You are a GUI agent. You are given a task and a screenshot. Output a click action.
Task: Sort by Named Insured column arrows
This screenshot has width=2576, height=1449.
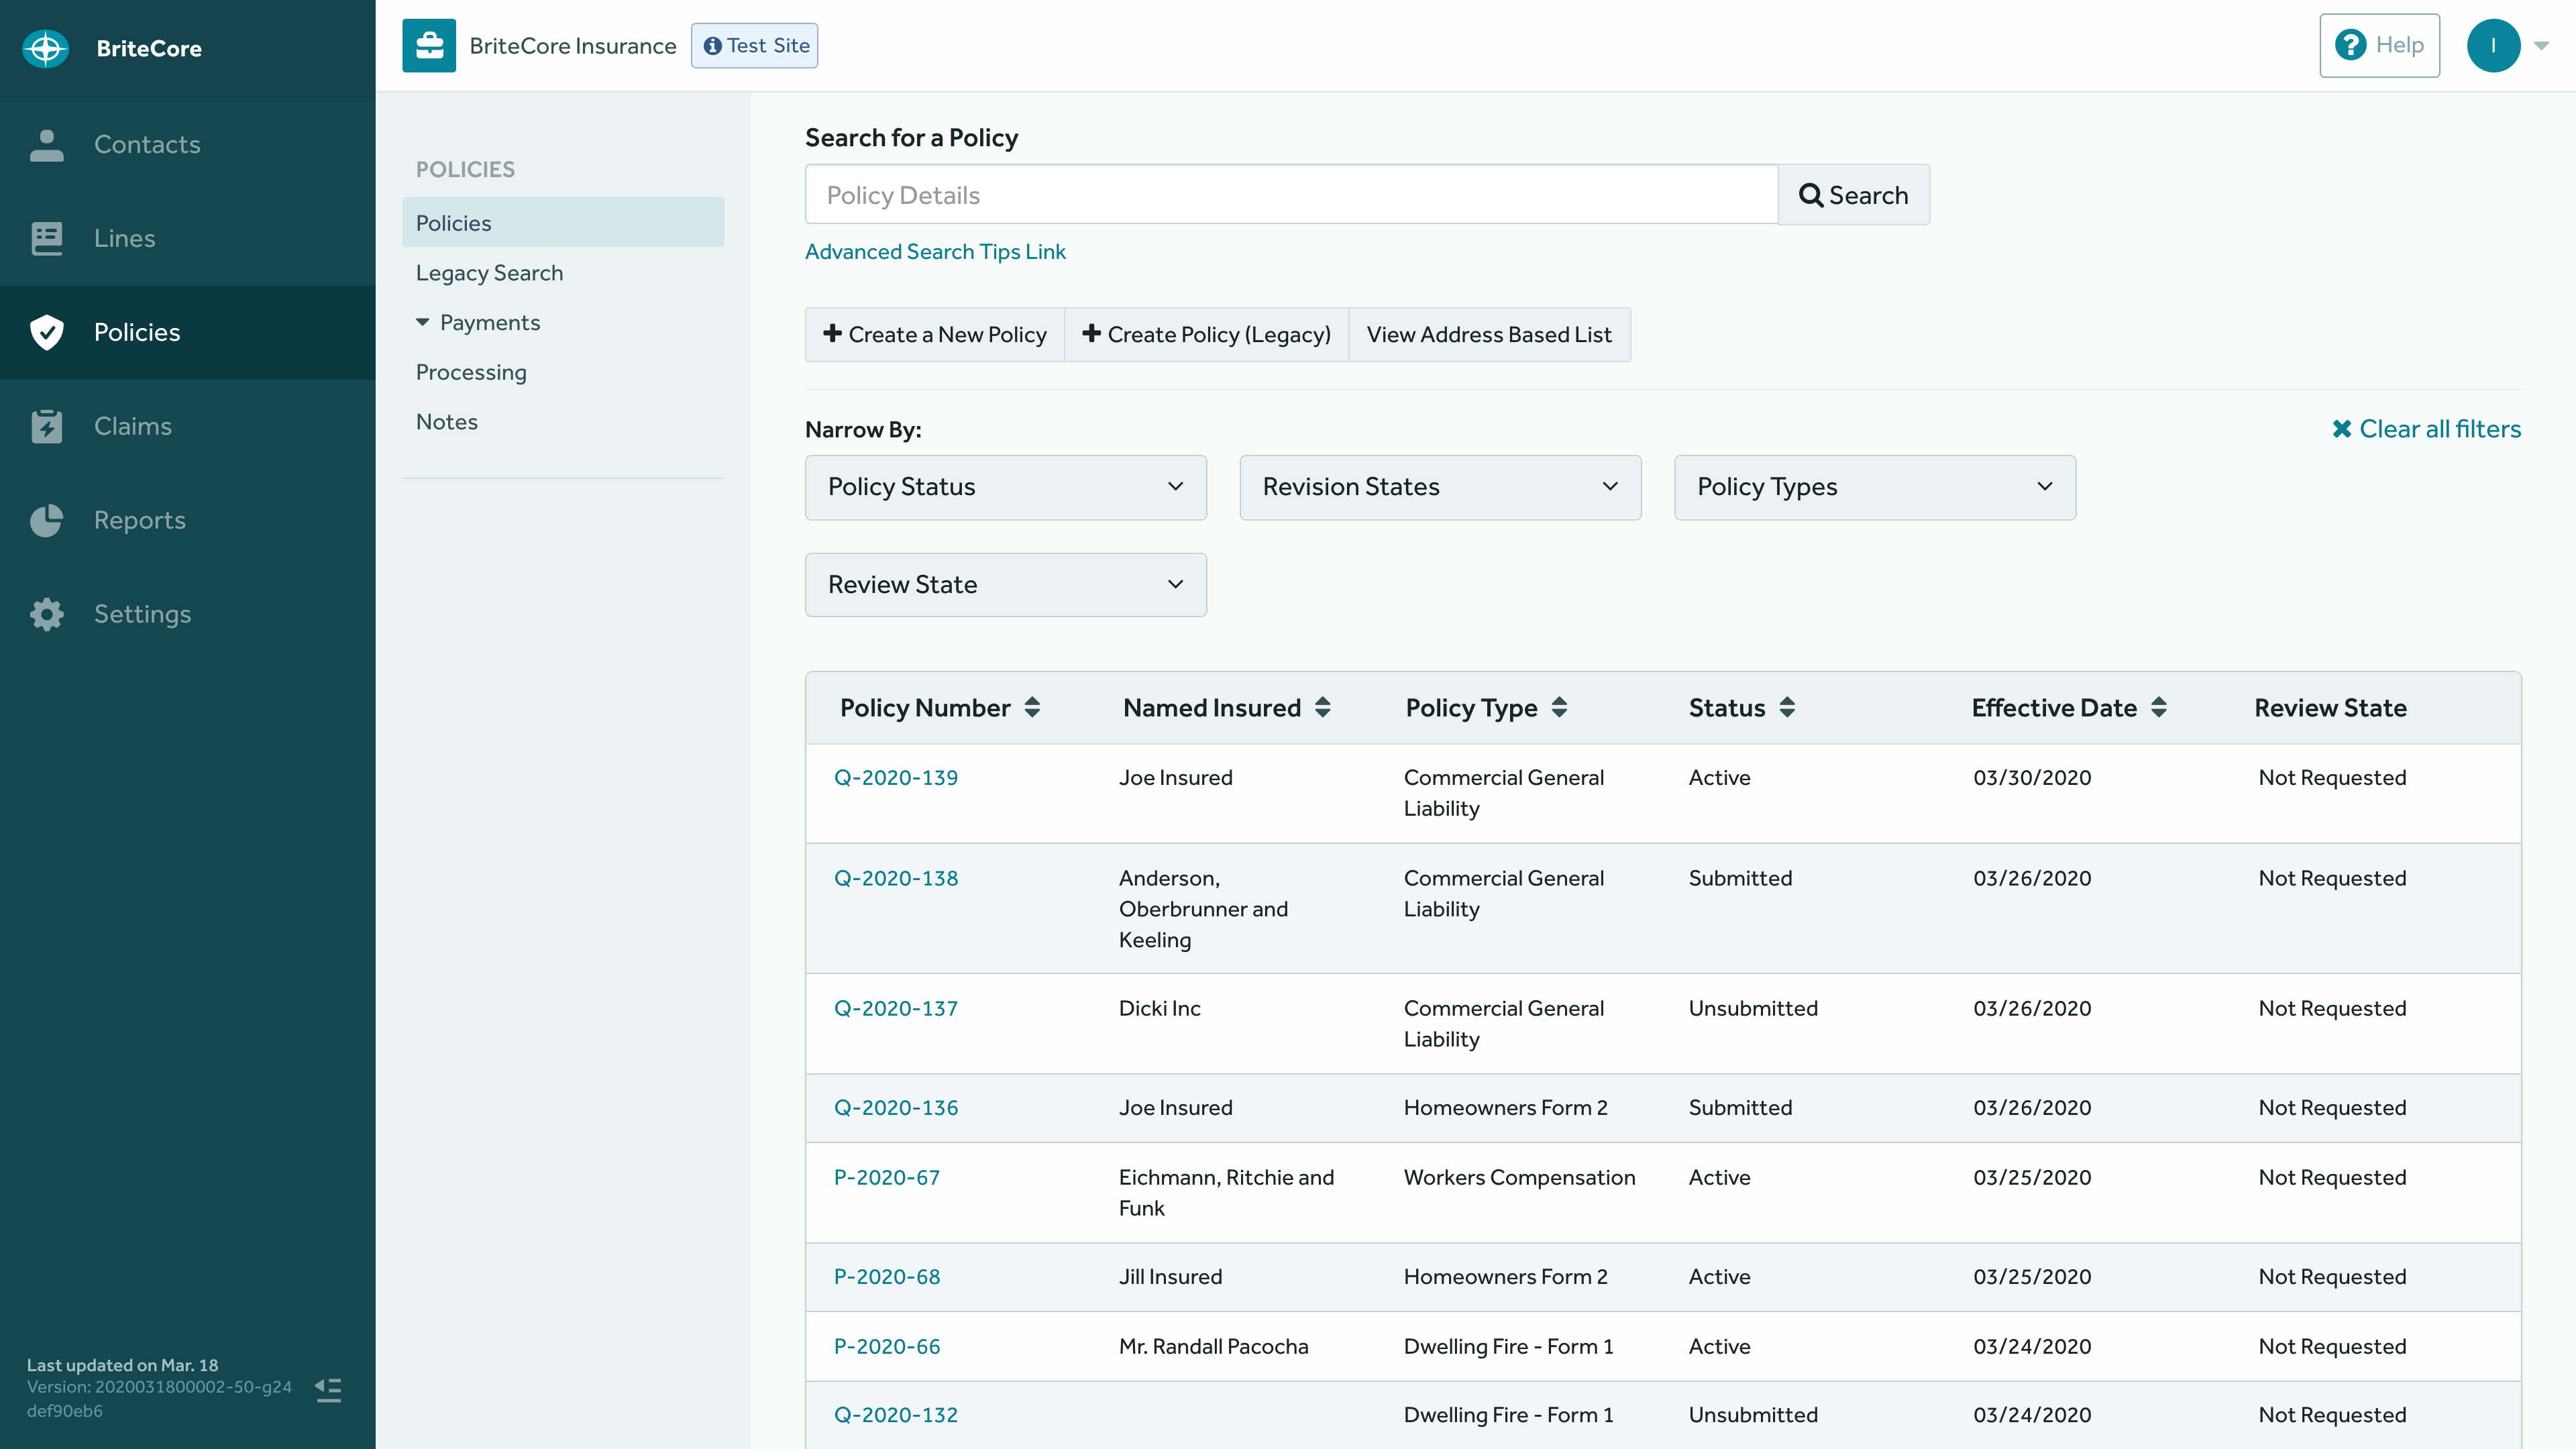(1322, 708)
